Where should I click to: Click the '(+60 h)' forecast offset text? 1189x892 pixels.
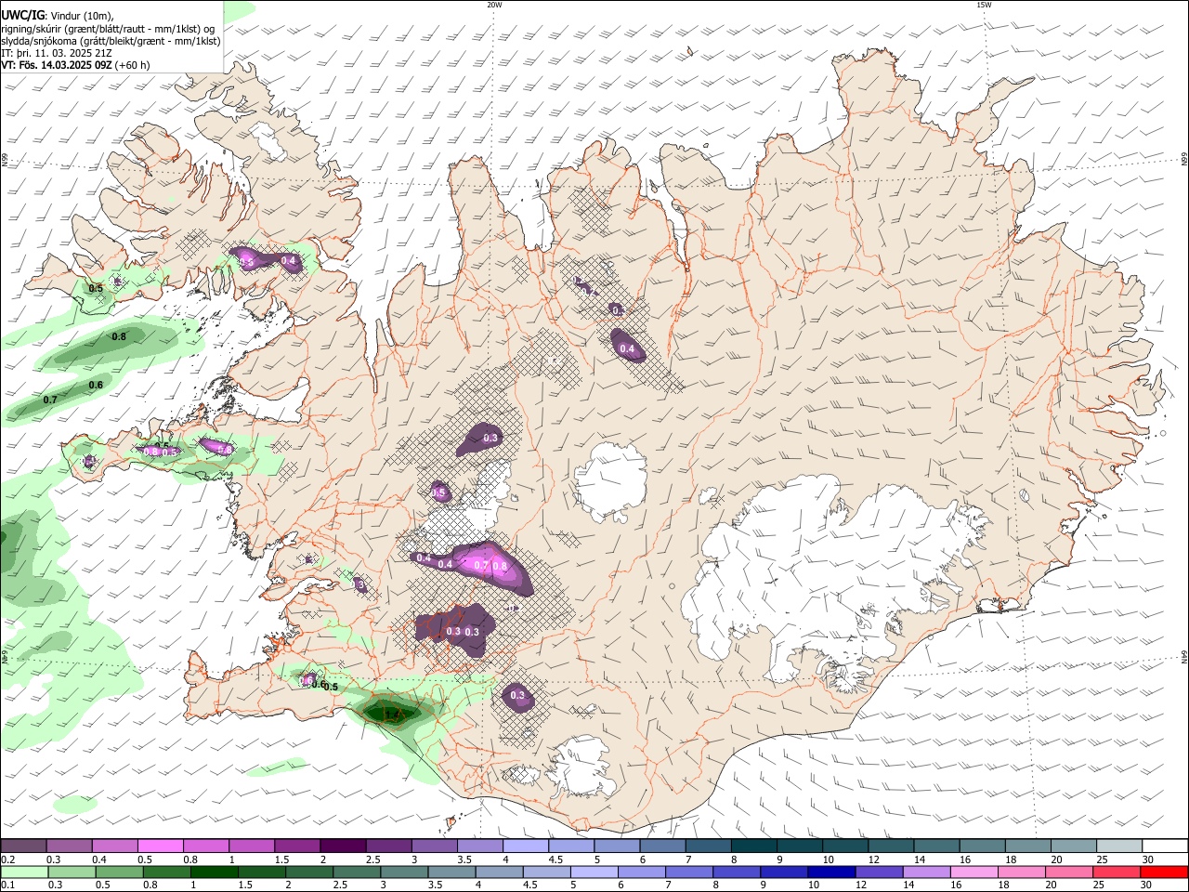pos(132,65)
